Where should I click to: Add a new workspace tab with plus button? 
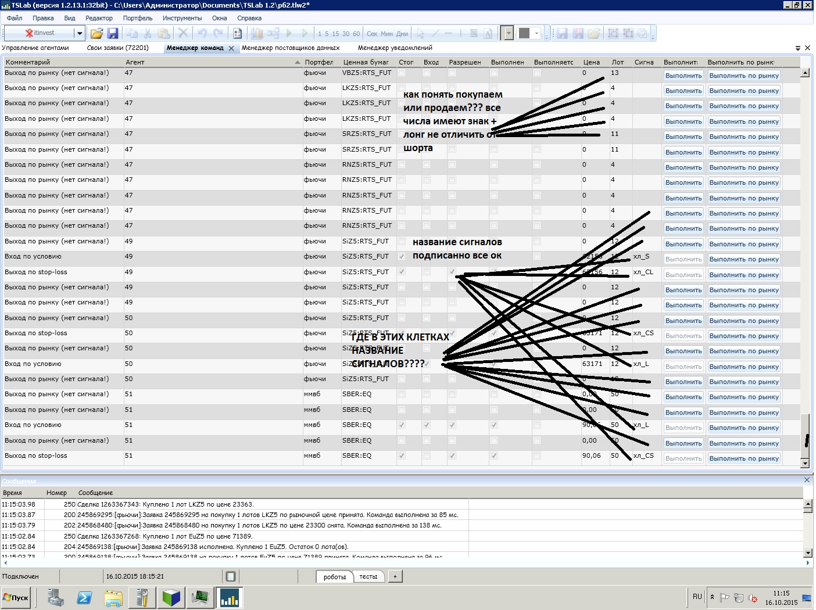point(395,577)
